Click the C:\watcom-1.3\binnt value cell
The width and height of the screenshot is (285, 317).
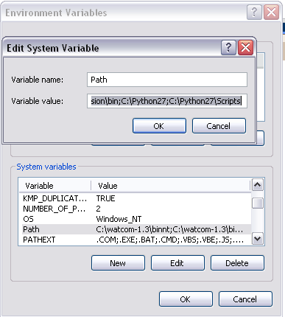(x=169, y=229)
